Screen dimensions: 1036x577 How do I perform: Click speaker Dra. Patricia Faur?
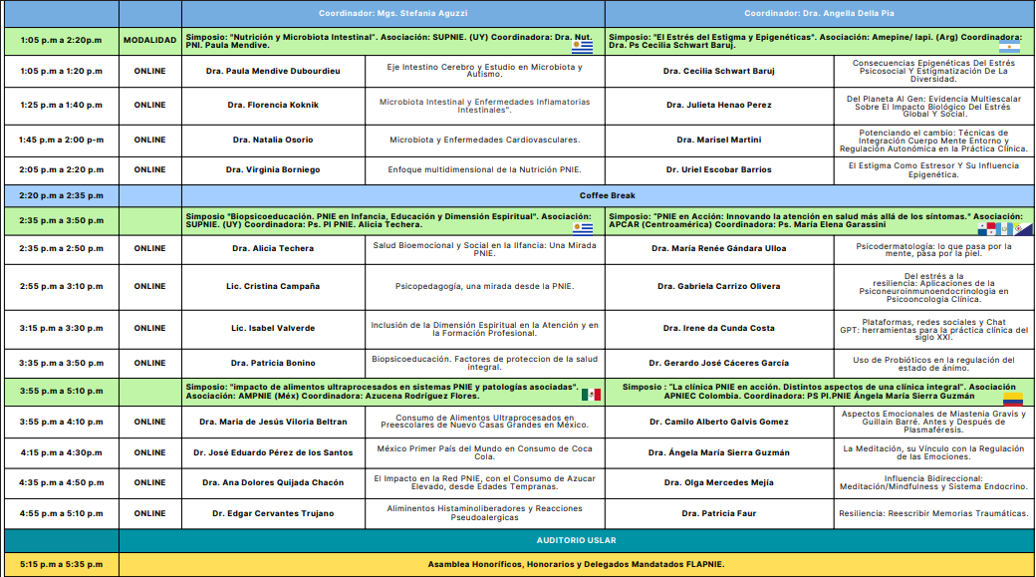coord(718,513)
